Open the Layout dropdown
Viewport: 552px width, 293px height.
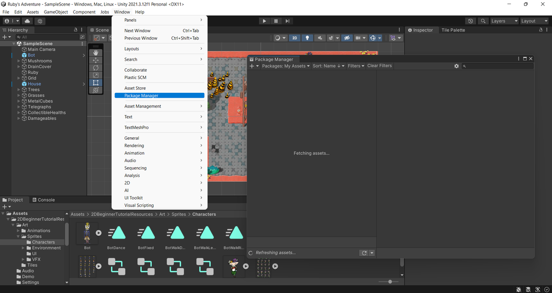tap(534, 21)
